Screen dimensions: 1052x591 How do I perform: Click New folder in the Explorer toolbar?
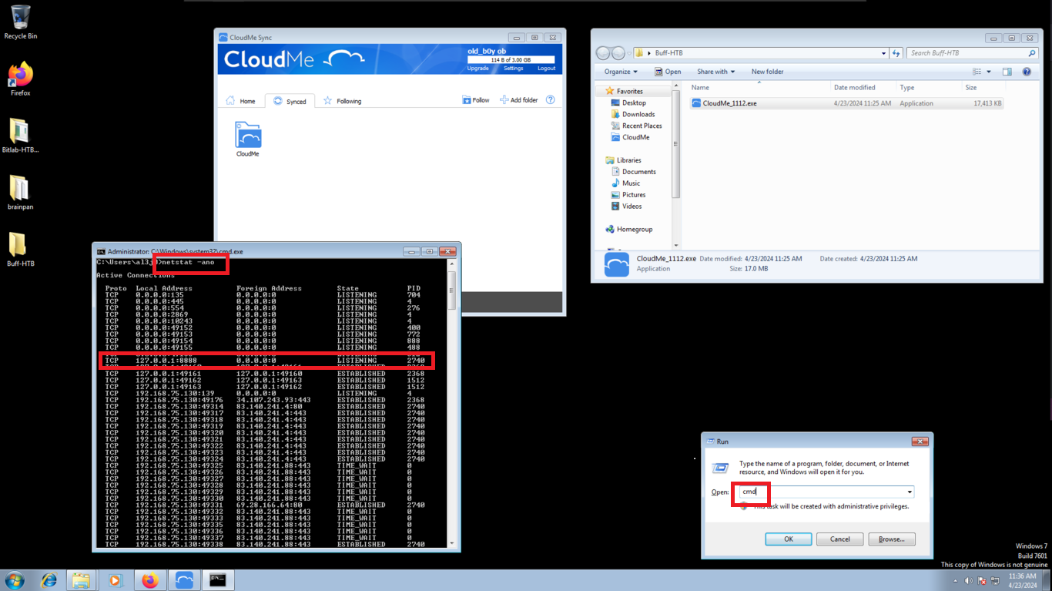767,72
